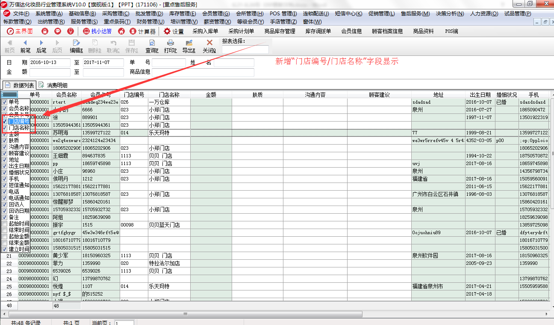This screenshot has height=325, width=554.
Task: Run 查询 query tool
Action: 152,46
